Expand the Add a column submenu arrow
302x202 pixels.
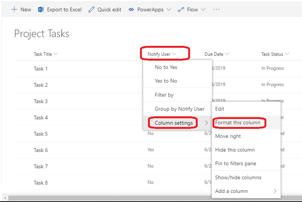coord(275,191)
